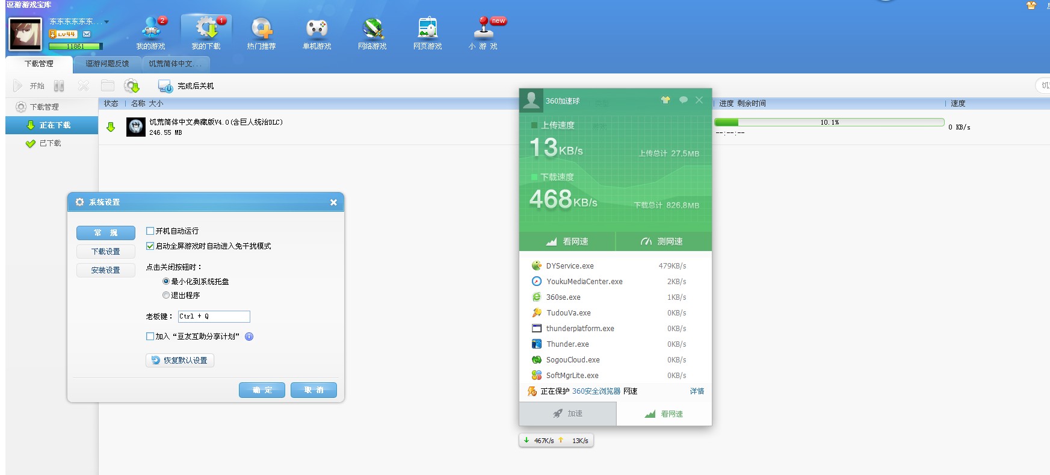Image resolution: width=1050 pixels, height=475 pixels.
Task: Click the floating 467K/s speed ball
Action: point(556,441)
